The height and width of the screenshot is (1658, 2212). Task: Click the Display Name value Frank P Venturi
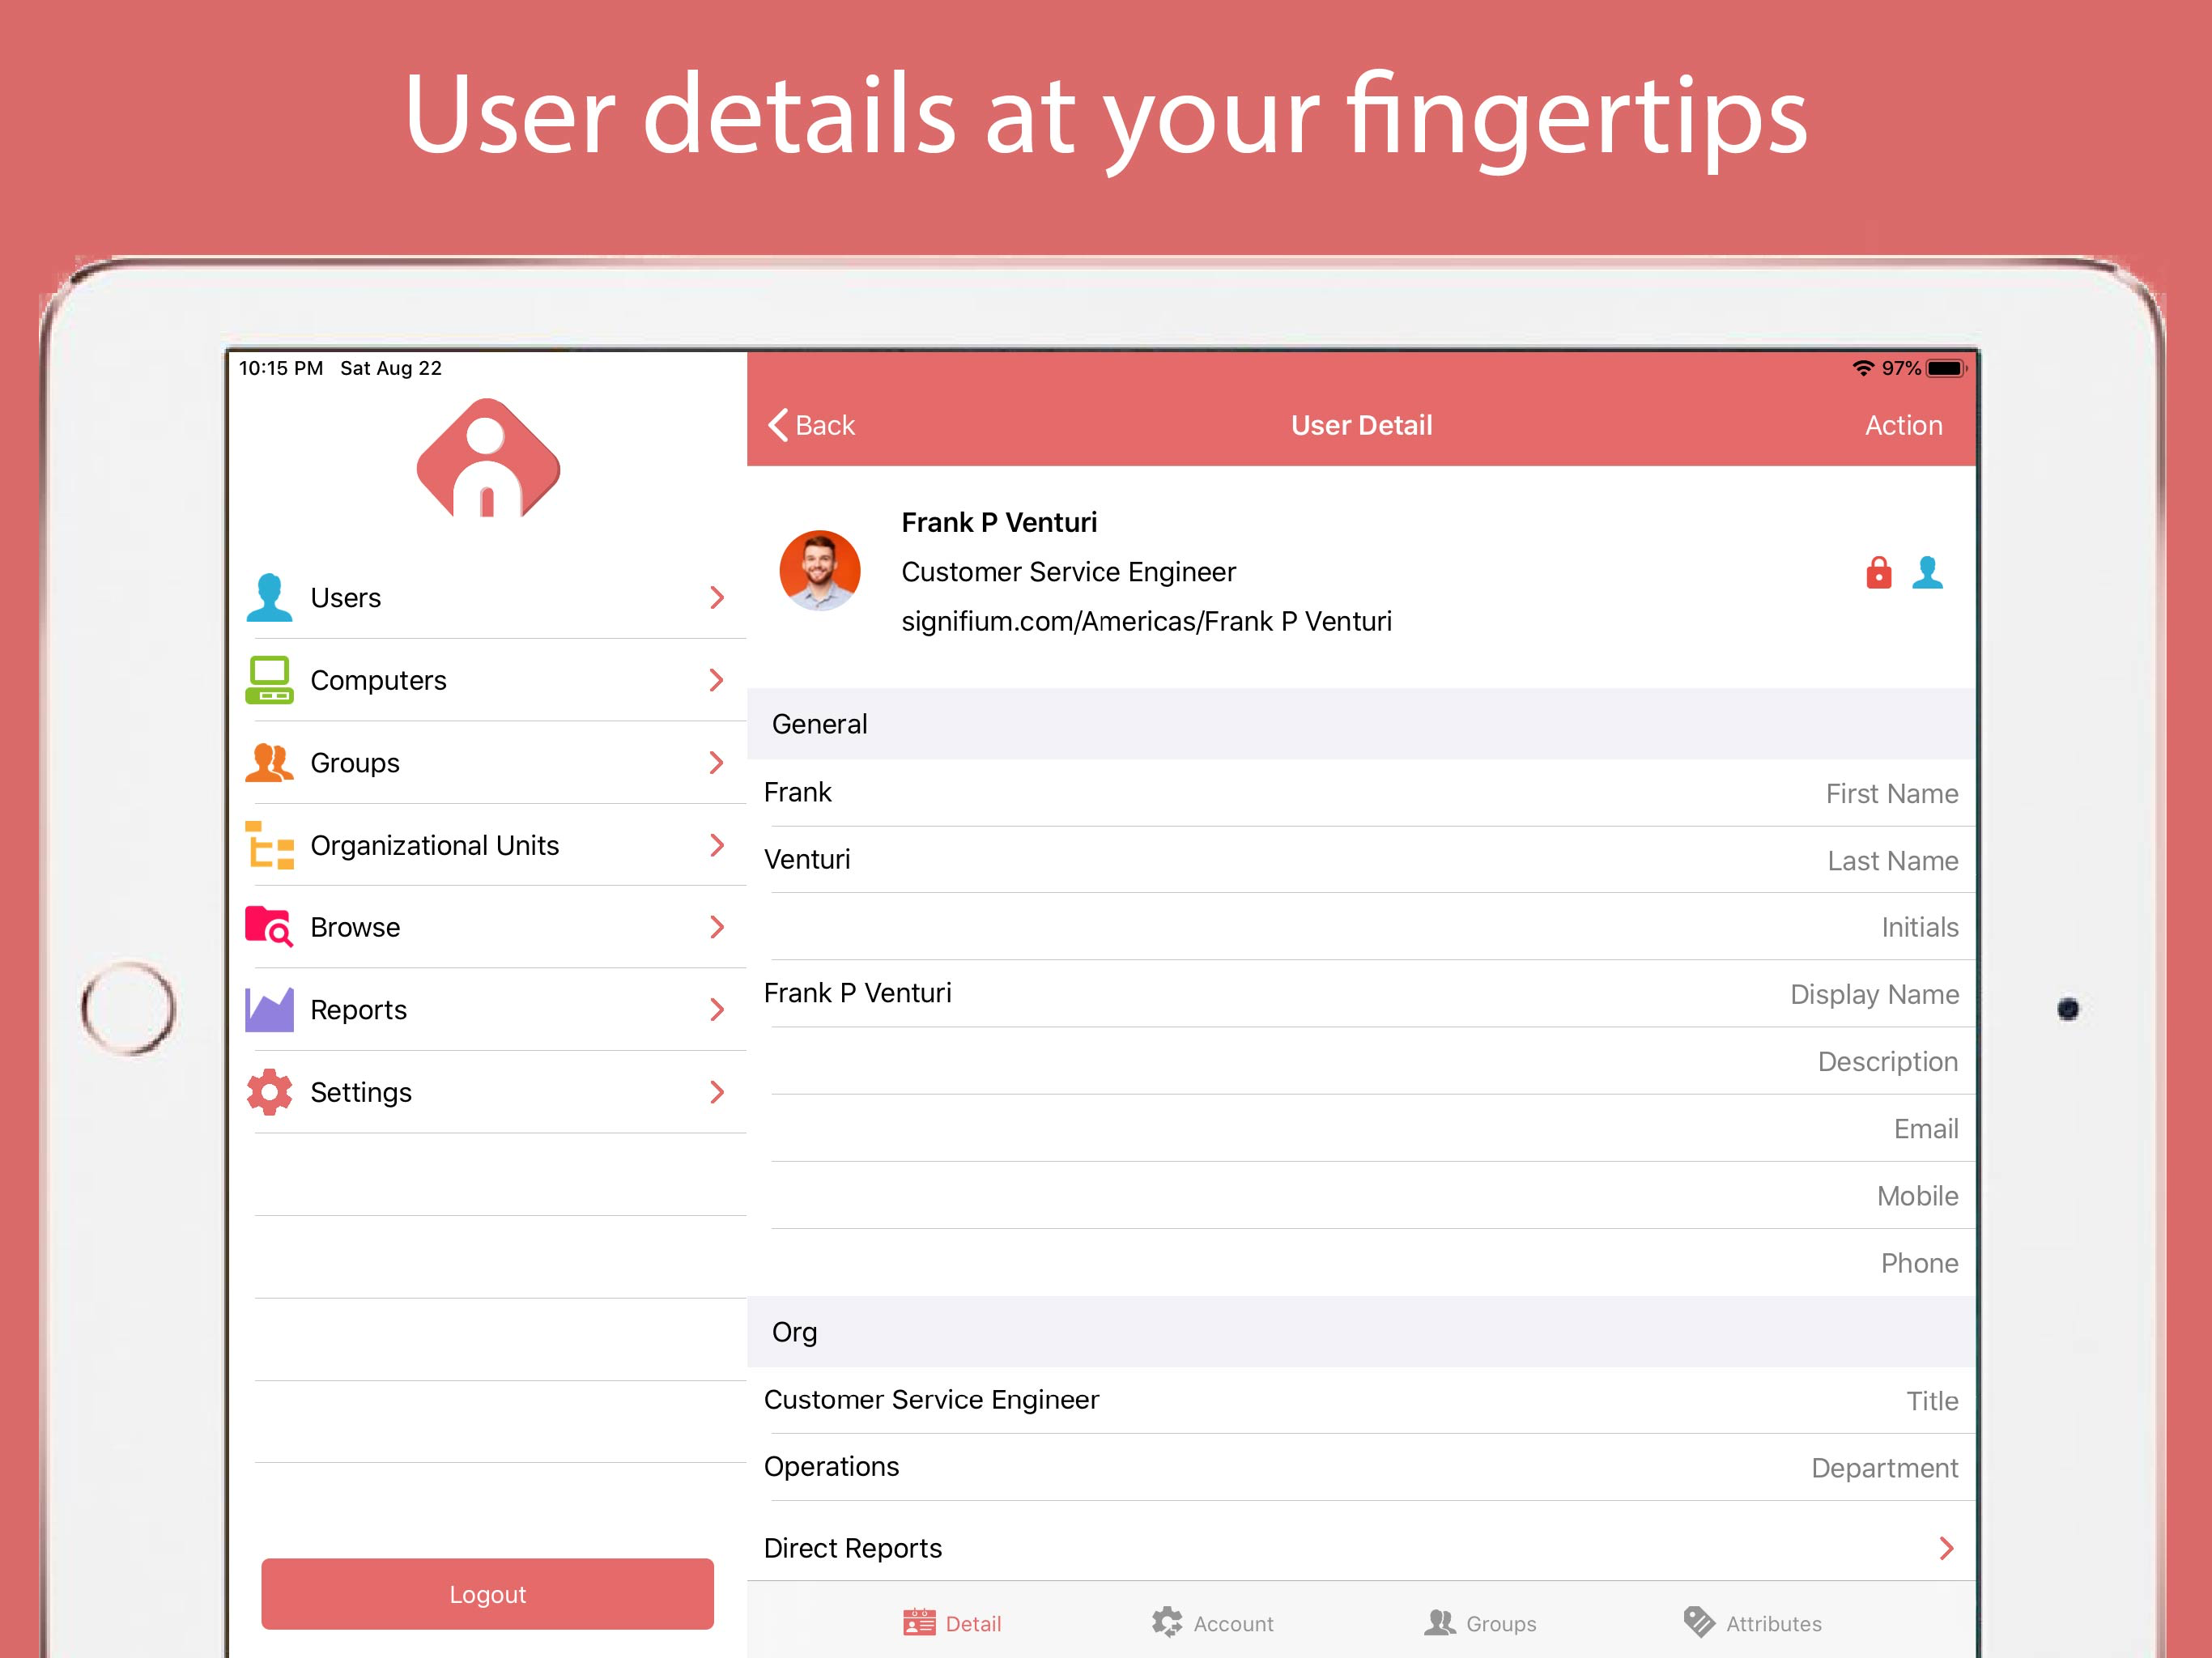858,993
